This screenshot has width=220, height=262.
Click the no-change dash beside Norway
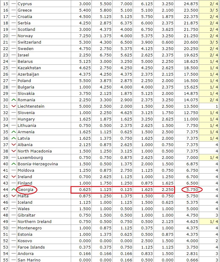14,36
